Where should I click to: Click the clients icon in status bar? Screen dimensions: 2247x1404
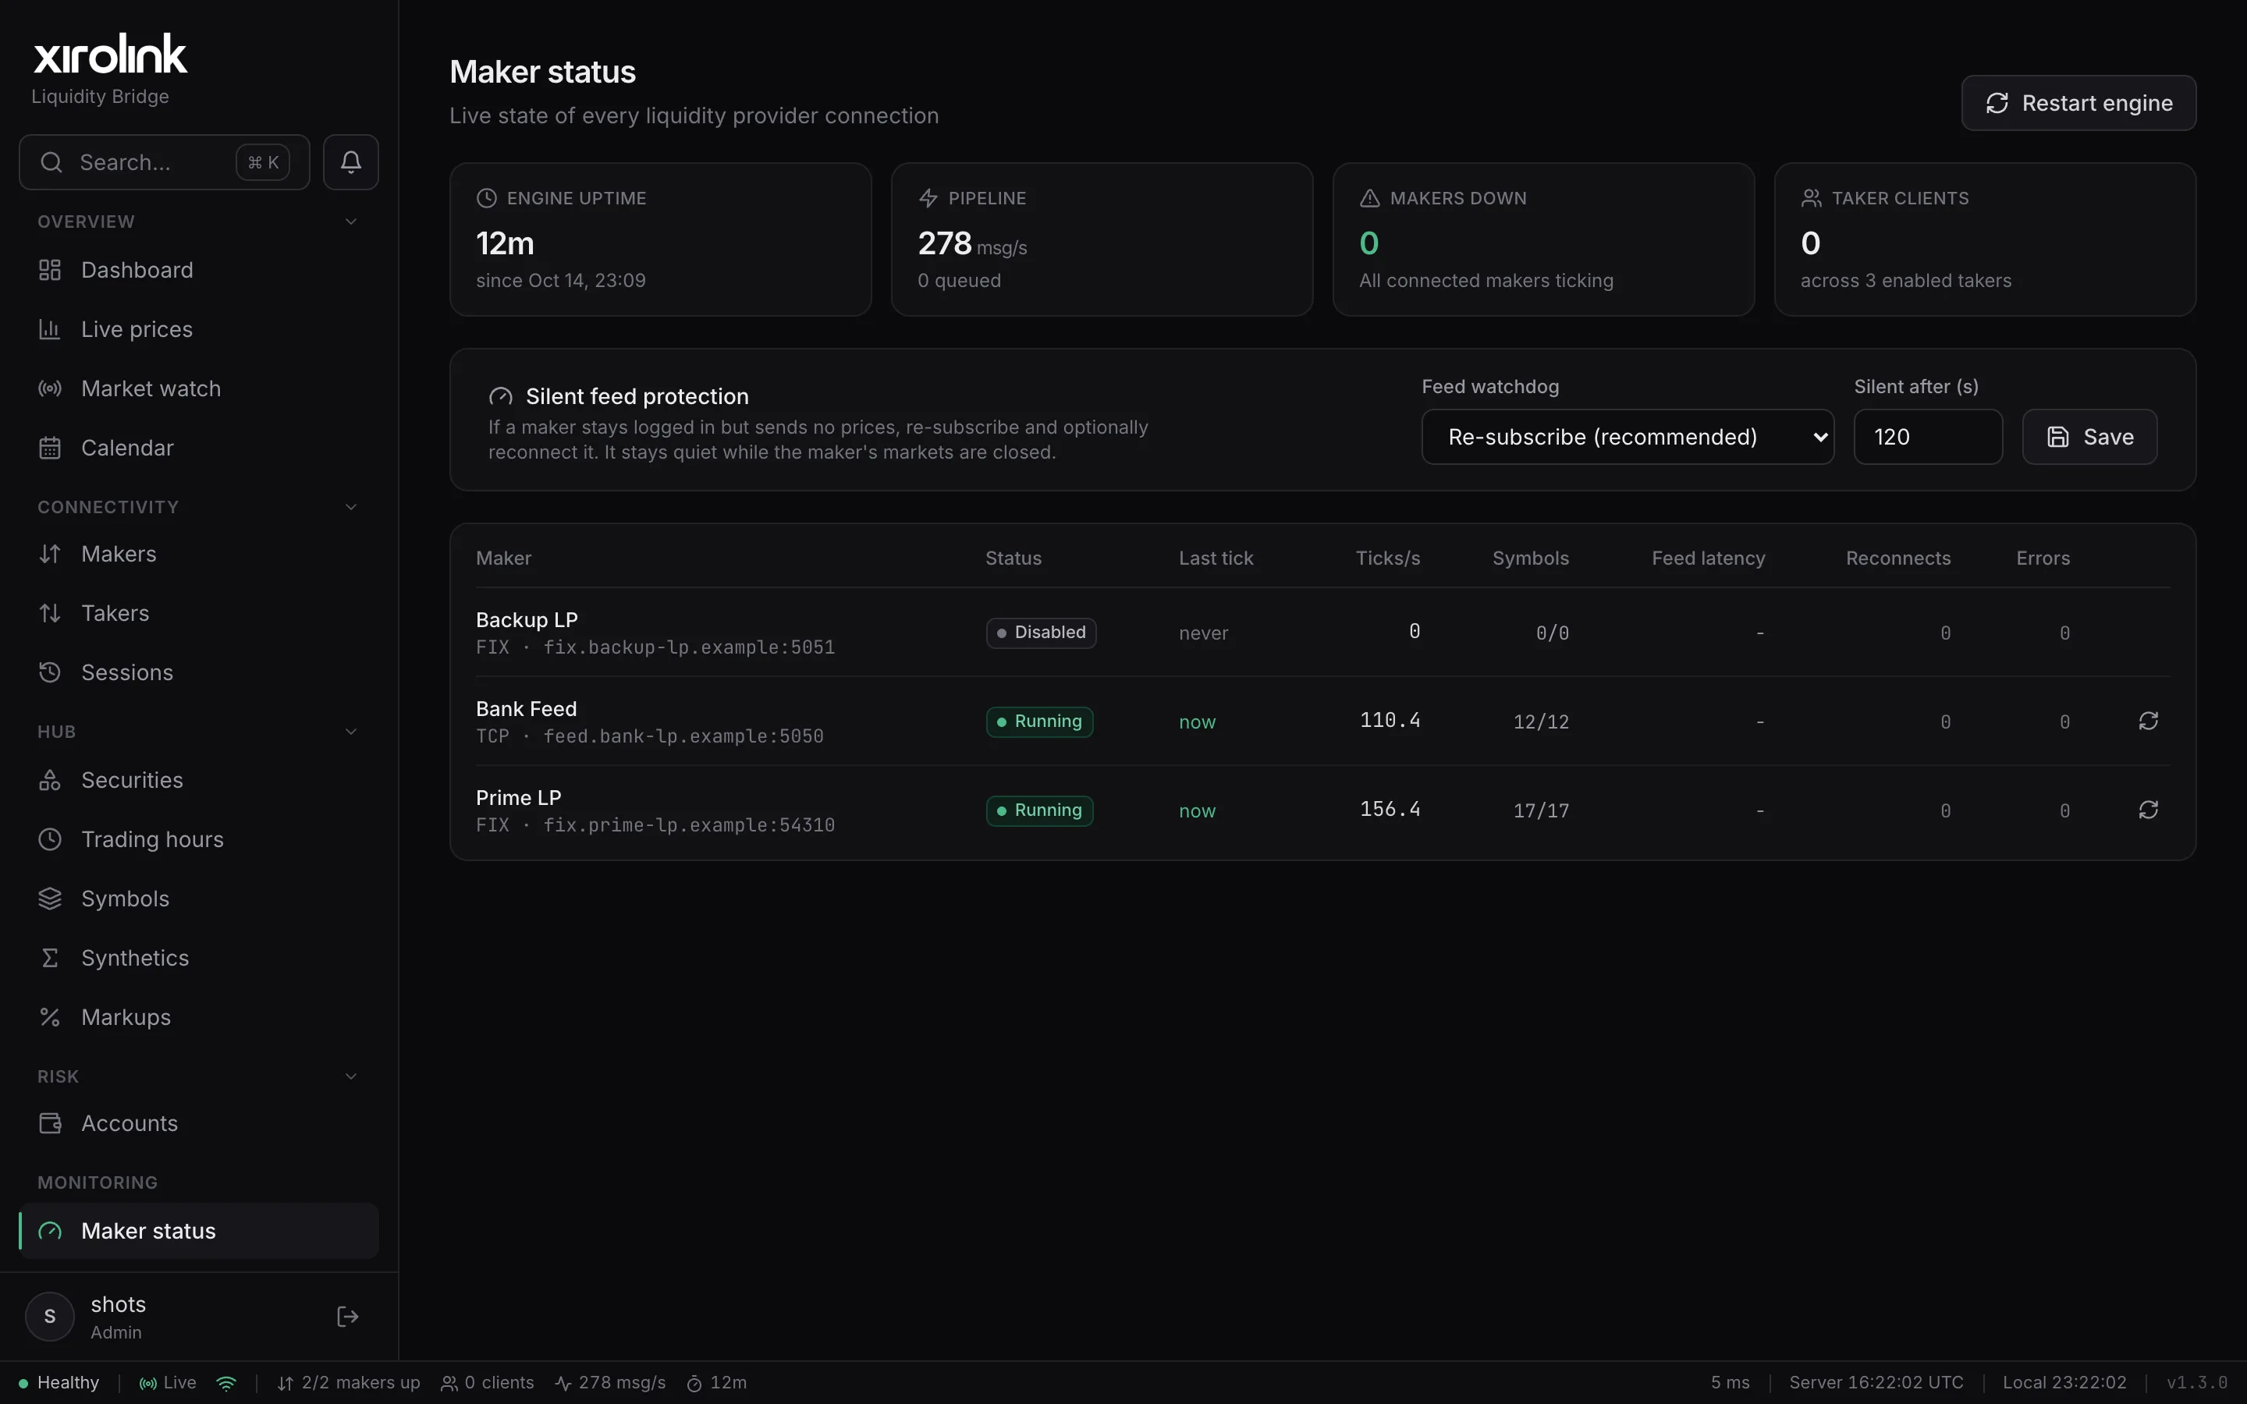click(x=449, y=1384)
